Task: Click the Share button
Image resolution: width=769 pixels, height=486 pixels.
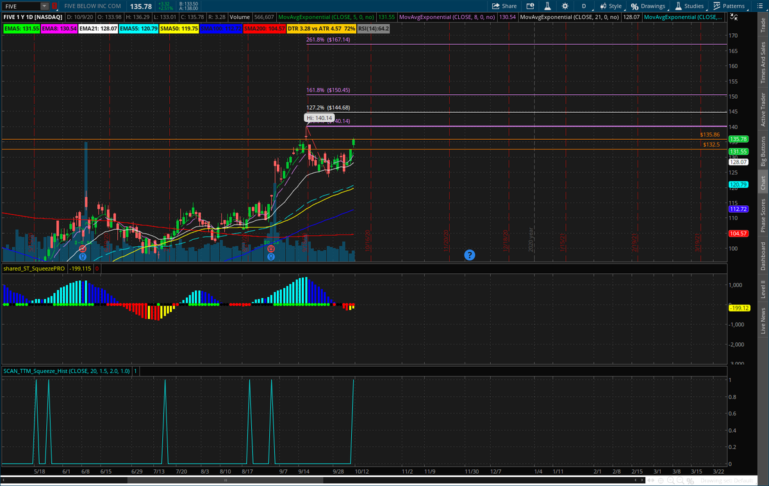Action: tap(506, 5)
